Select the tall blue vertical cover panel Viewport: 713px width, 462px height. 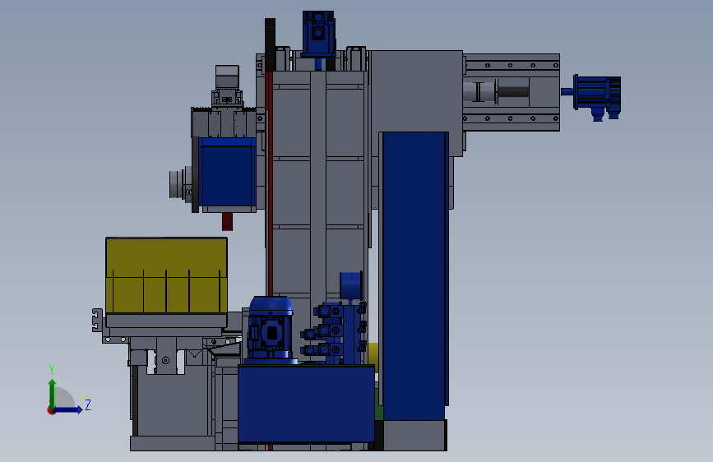pyautogui.click(x=414, y=276)
